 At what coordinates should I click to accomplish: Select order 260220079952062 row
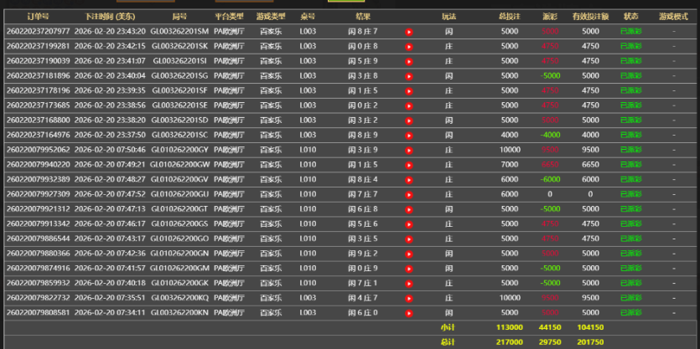click(x=38, y=150)
